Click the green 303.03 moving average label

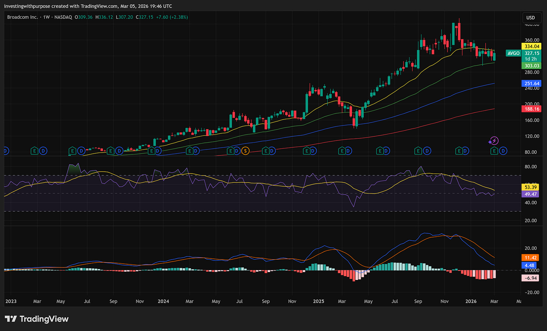click(x=532, y=66)
